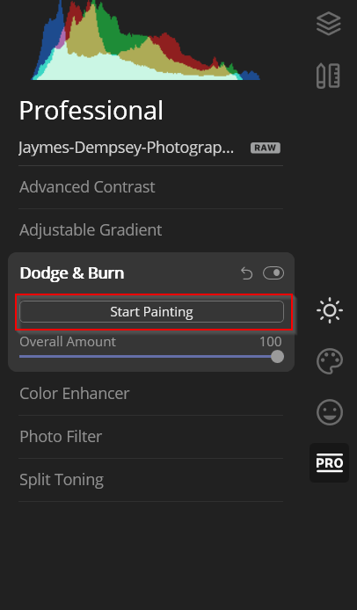
Task: Expand the Color Enhancer tool
Action: [75, 393]
